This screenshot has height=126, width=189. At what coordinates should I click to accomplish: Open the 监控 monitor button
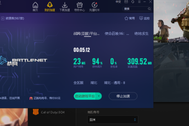coord(145,18)
